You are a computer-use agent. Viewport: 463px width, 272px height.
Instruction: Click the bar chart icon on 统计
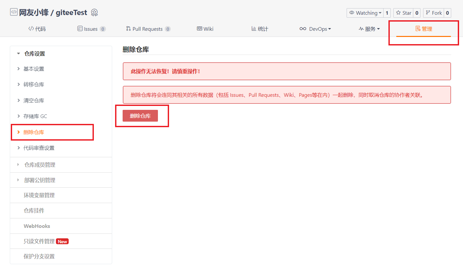tap(253, 28)
